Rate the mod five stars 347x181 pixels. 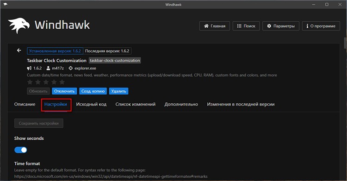point(62,82)
